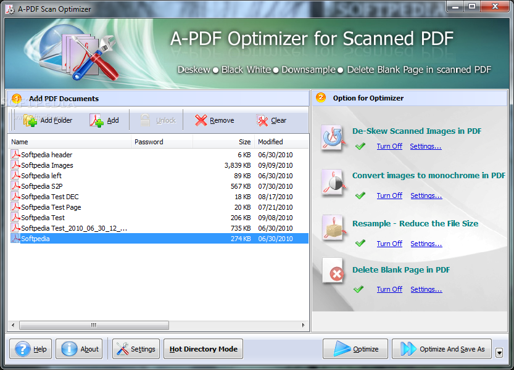Click the PDF icon of Softpedia S2P

click(x=15, y=186)
